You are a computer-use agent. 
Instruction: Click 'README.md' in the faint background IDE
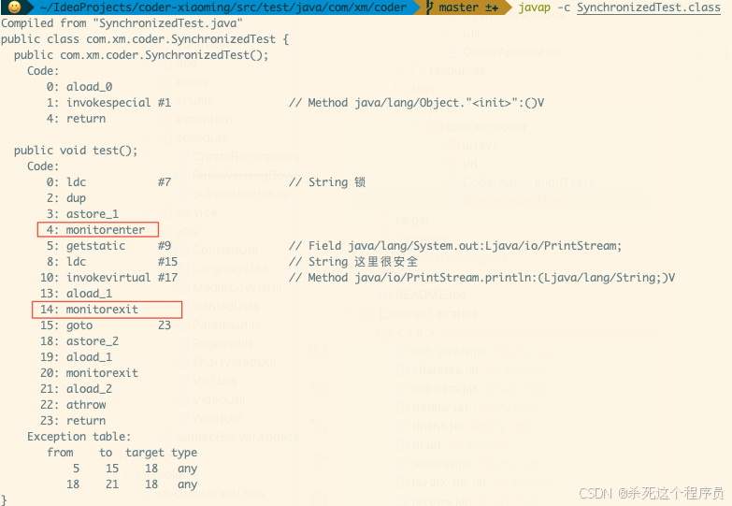click(430, 295)
